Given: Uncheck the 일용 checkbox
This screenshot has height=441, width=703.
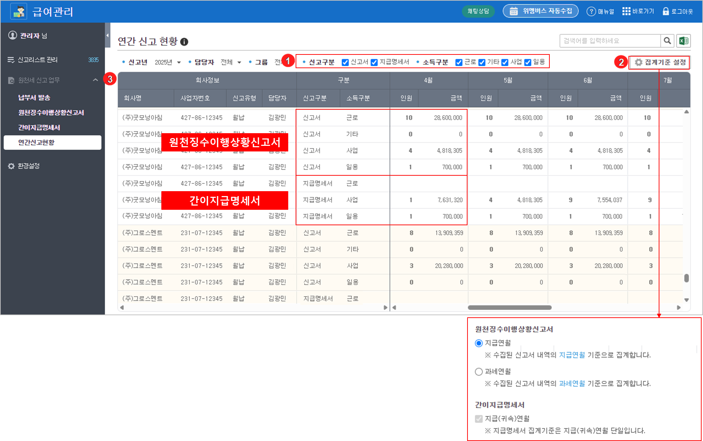Looking at the screenshot, I should 528,63.
